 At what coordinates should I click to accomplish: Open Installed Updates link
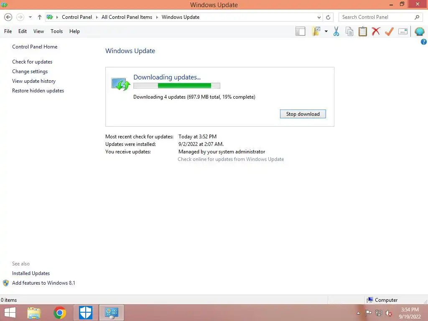(31, 273)
